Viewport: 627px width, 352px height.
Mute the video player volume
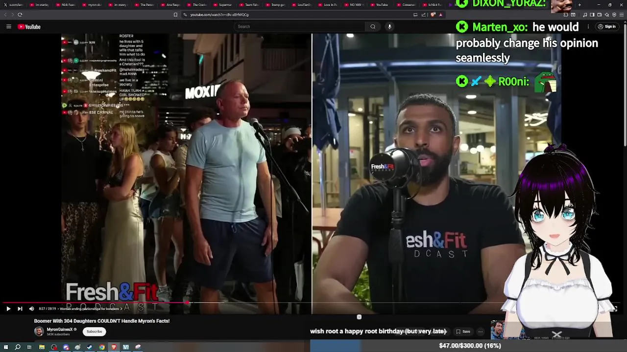click(31, 308)
